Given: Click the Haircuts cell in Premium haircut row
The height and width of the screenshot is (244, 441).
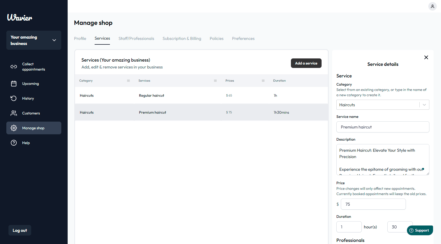Looking at the screenshot, I should 87,112.
